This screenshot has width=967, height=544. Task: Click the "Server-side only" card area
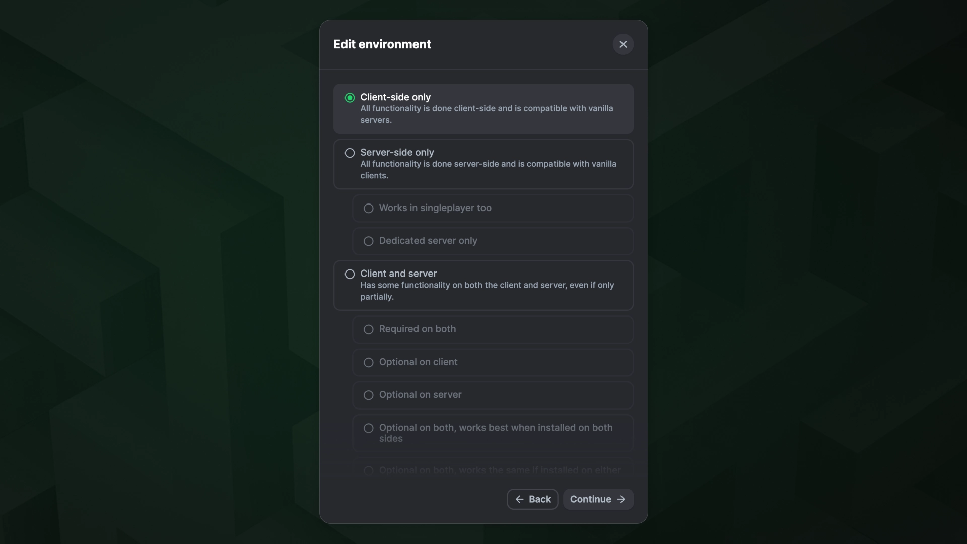483,164
